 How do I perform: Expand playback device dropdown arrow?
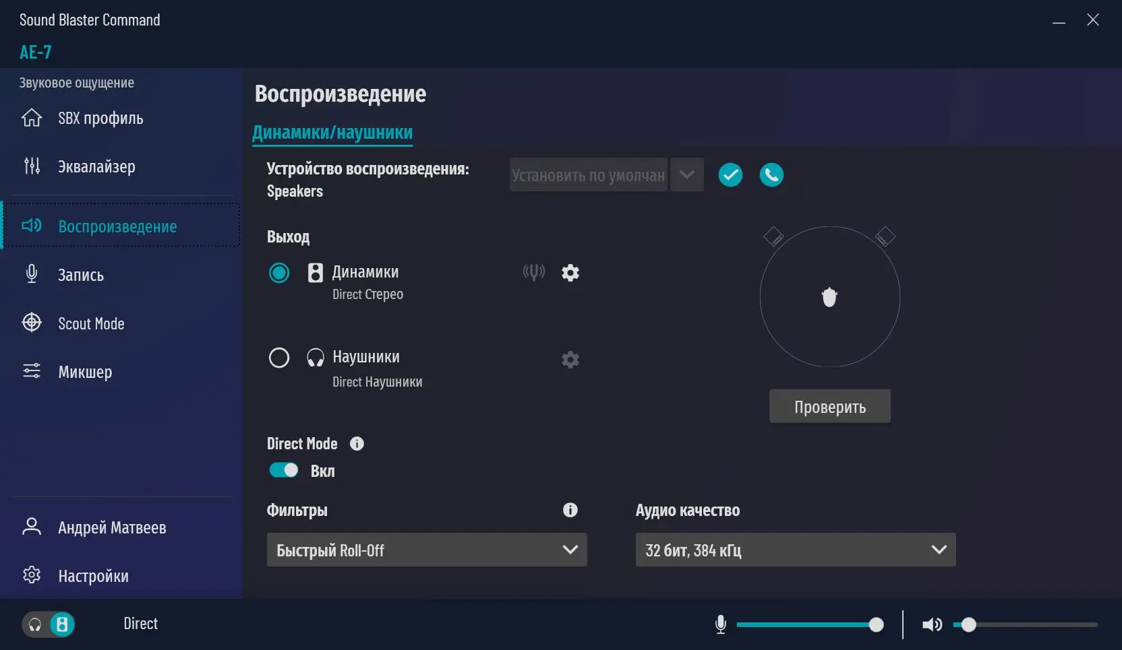(x=687, y=175)
